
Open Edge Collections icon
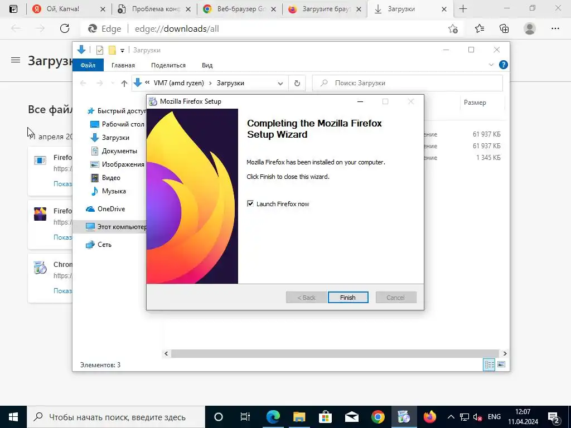pyautogui.click(x=504, y=28)
